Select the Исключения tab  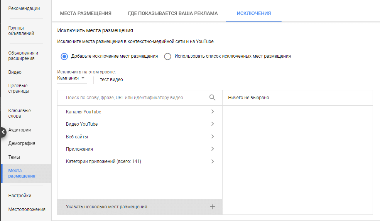[x=254, y=13]
